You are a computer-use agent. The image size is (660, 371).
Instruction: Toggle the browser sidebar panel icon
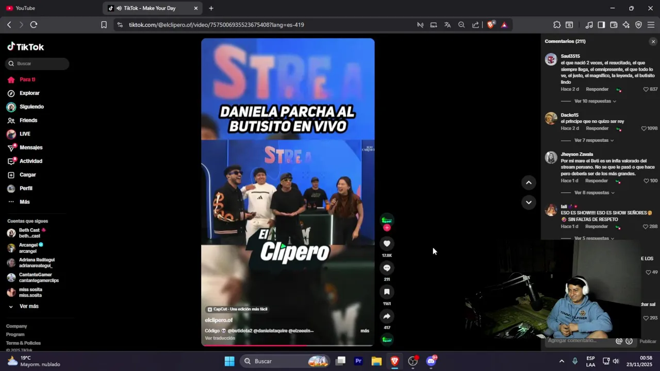click(601, 25)
